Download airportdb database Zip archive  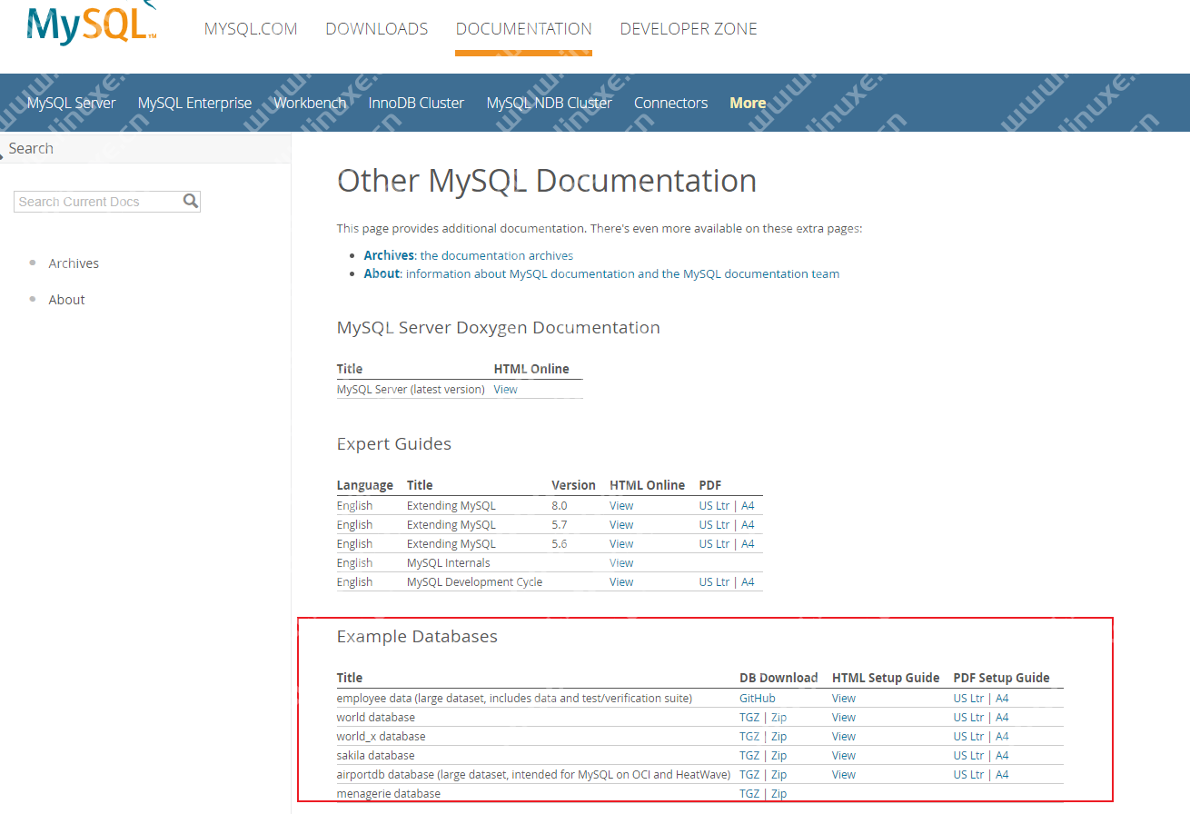pyautogui.click(x=778, y=774)
